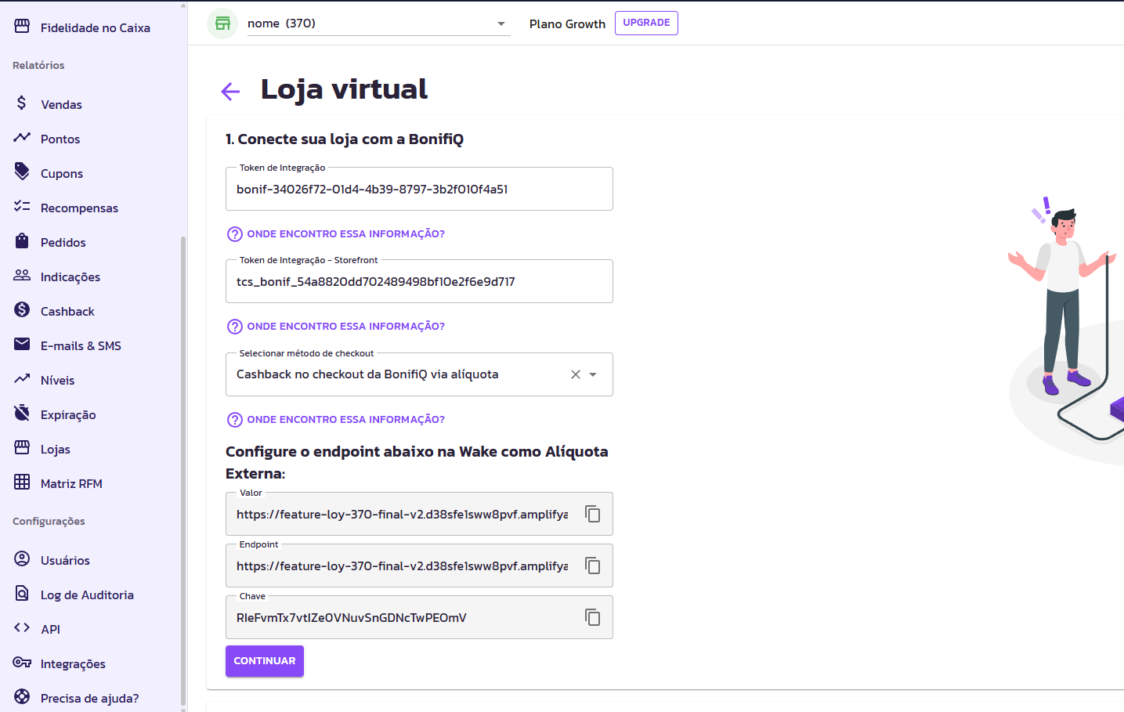The height and width of the screenshot is (712, 1124).
Task: Click the Cupons tag icon
Action: point(22,172)
